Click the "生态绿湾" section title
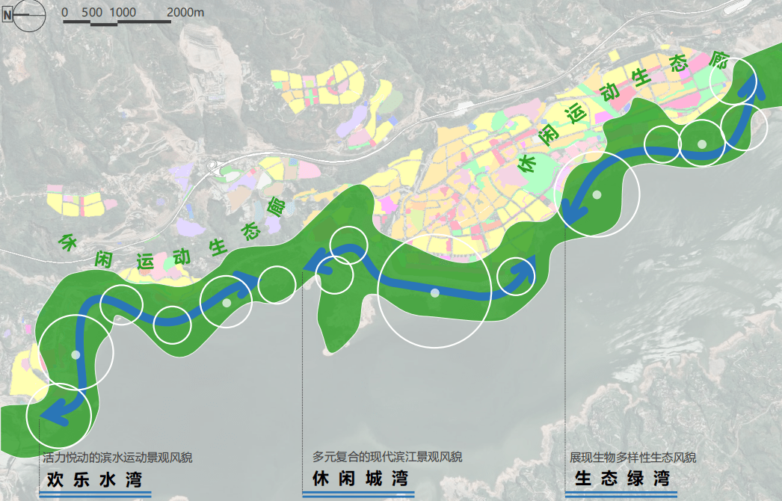Image resolution: width=782 pixels, height=501 pixels. [621, 479]
